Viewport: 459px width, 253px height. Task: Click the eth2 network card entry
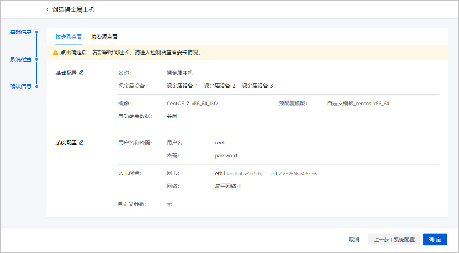(276, 174)
